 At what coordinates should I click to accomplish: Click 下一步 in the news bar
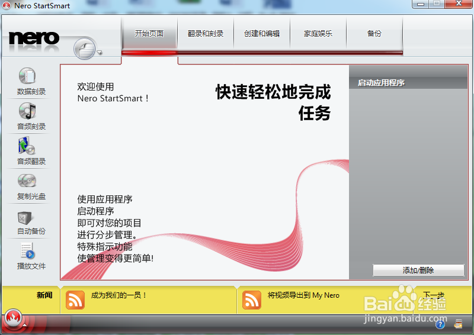coord(434,295)
